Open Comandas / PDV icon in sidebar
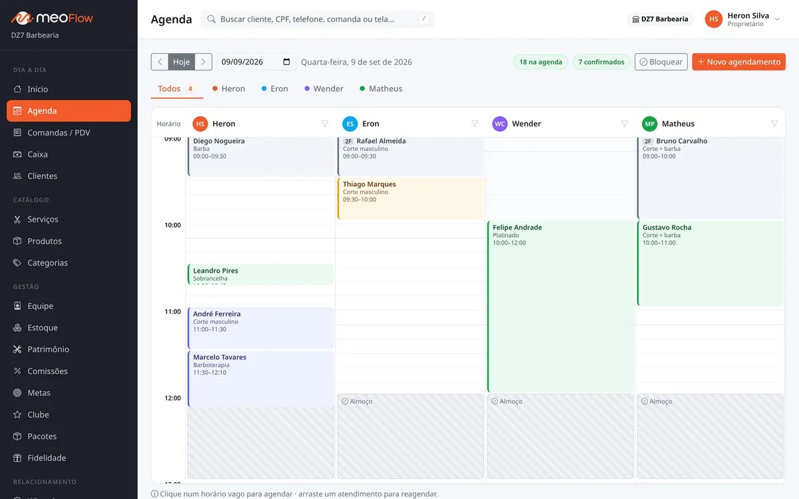This screenshot has height=499, width=799. [18, 132]
